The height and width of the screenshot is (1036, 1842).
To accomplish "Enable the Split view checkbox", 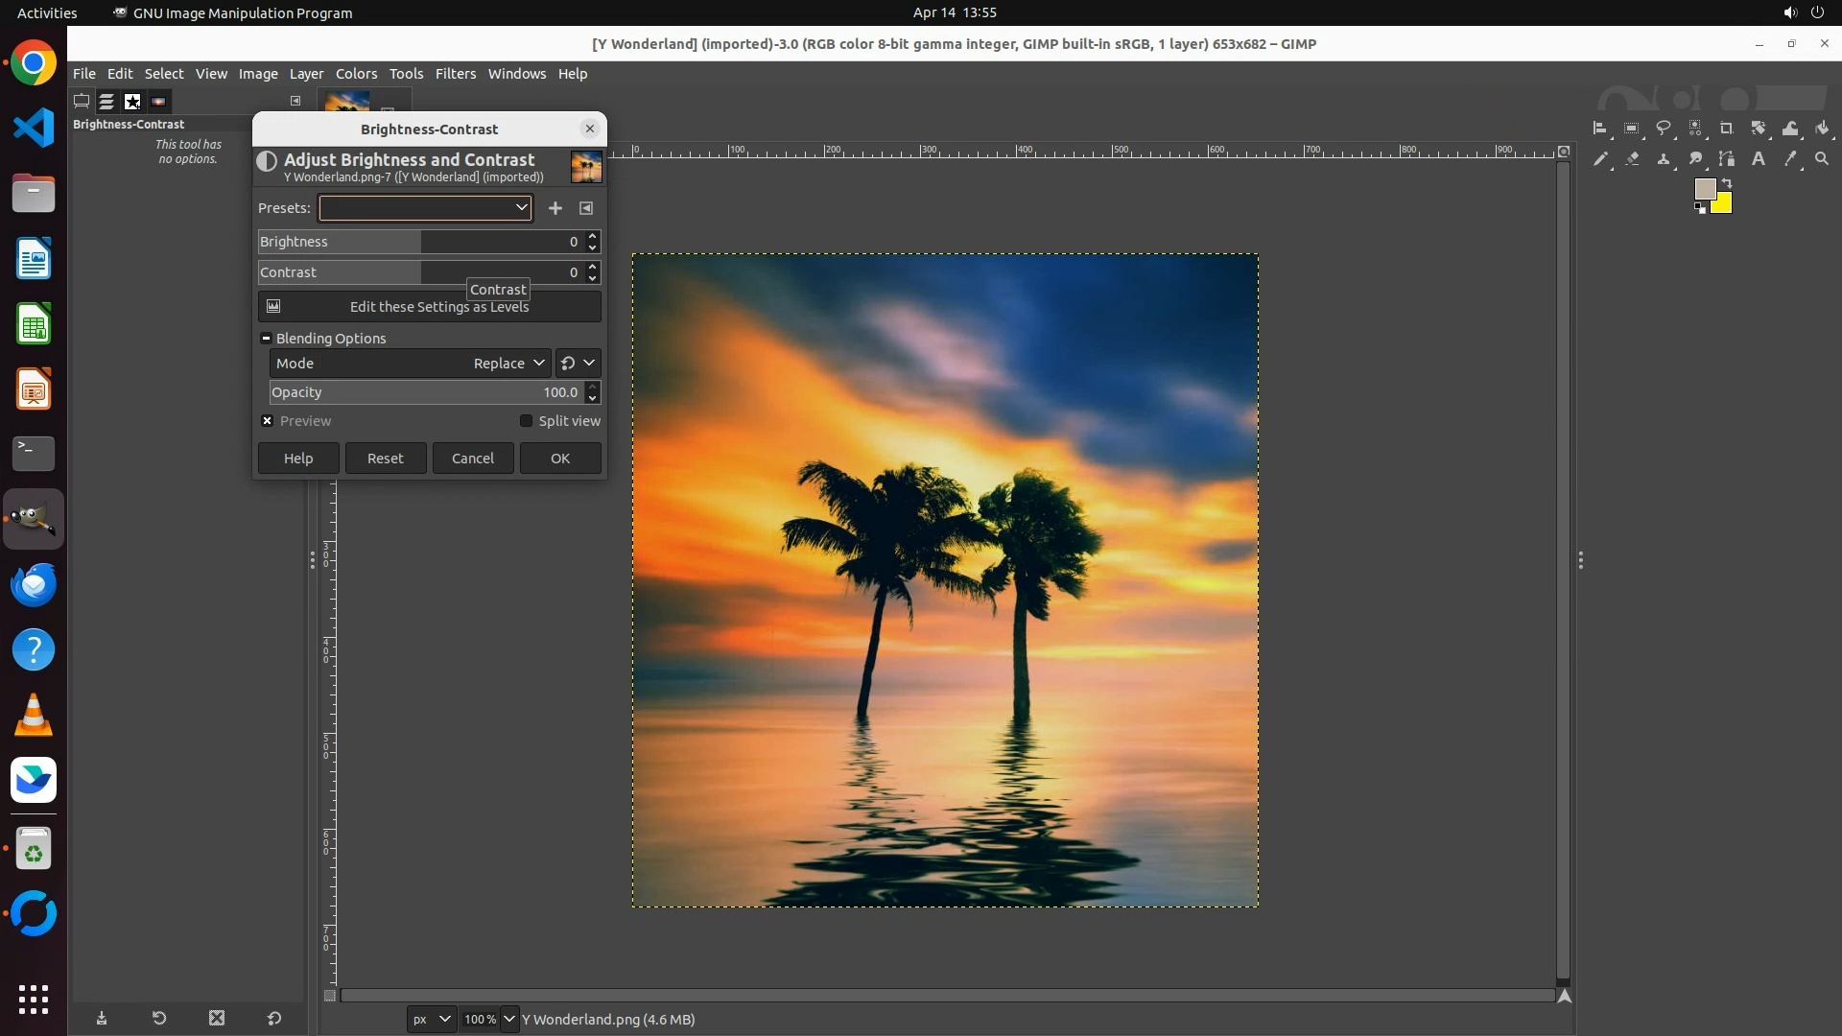I will tap(526, 421).
